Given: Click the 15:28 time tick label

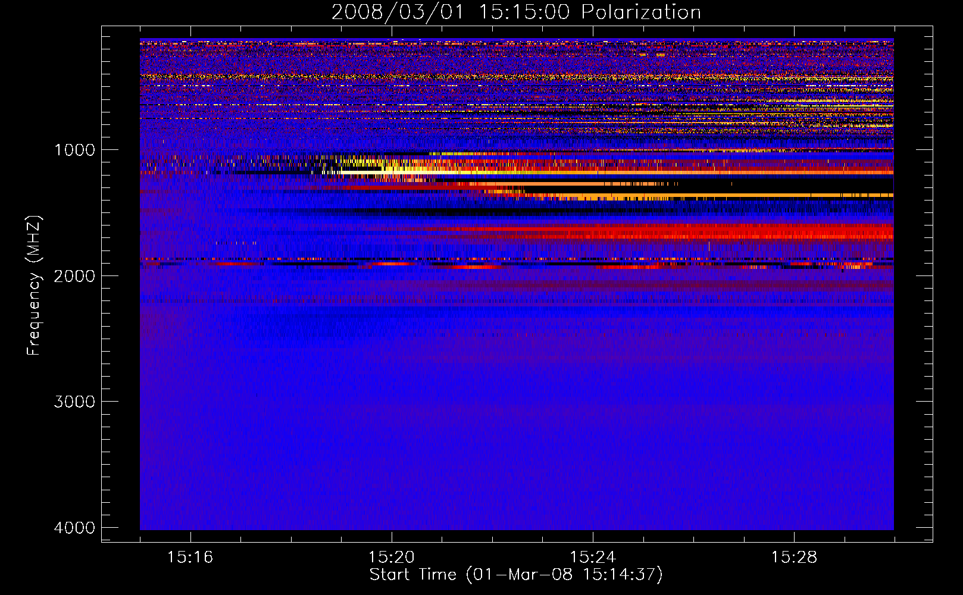Looking at the screenshot, I should tap(794, 558).
